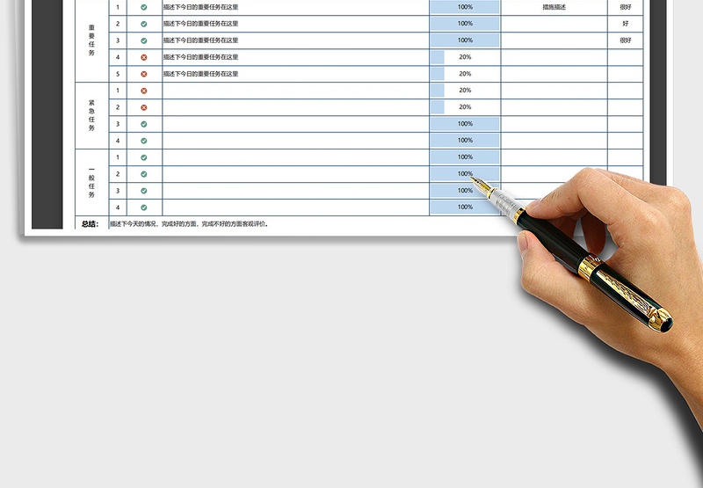This screenshot has height=488, width=703.
Task: Click the 描施描述 cell in row 1
Action: 554,7
